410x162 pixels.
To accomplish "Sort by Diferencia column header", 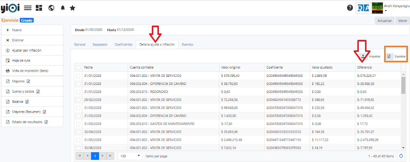I will pyautogui.click(x=378, y=67).
